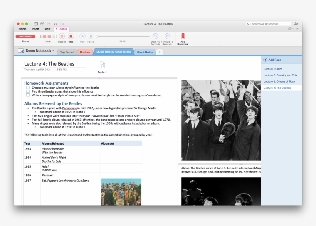
Task: Open the Insert menu tab
Action: 35,28
